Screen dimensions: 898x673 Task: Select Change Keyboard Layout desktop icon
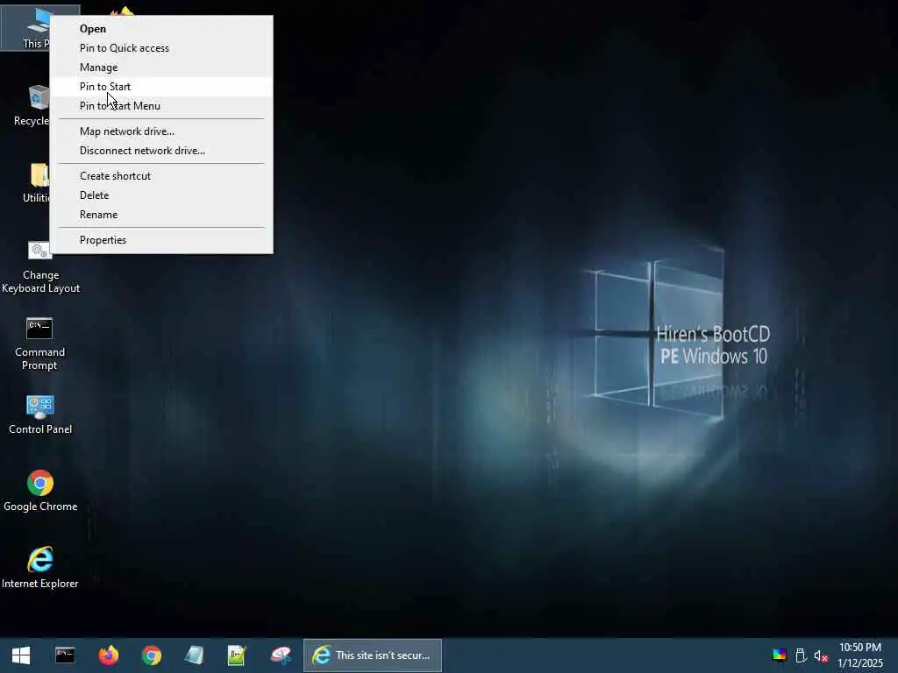[x=40, y=267]
